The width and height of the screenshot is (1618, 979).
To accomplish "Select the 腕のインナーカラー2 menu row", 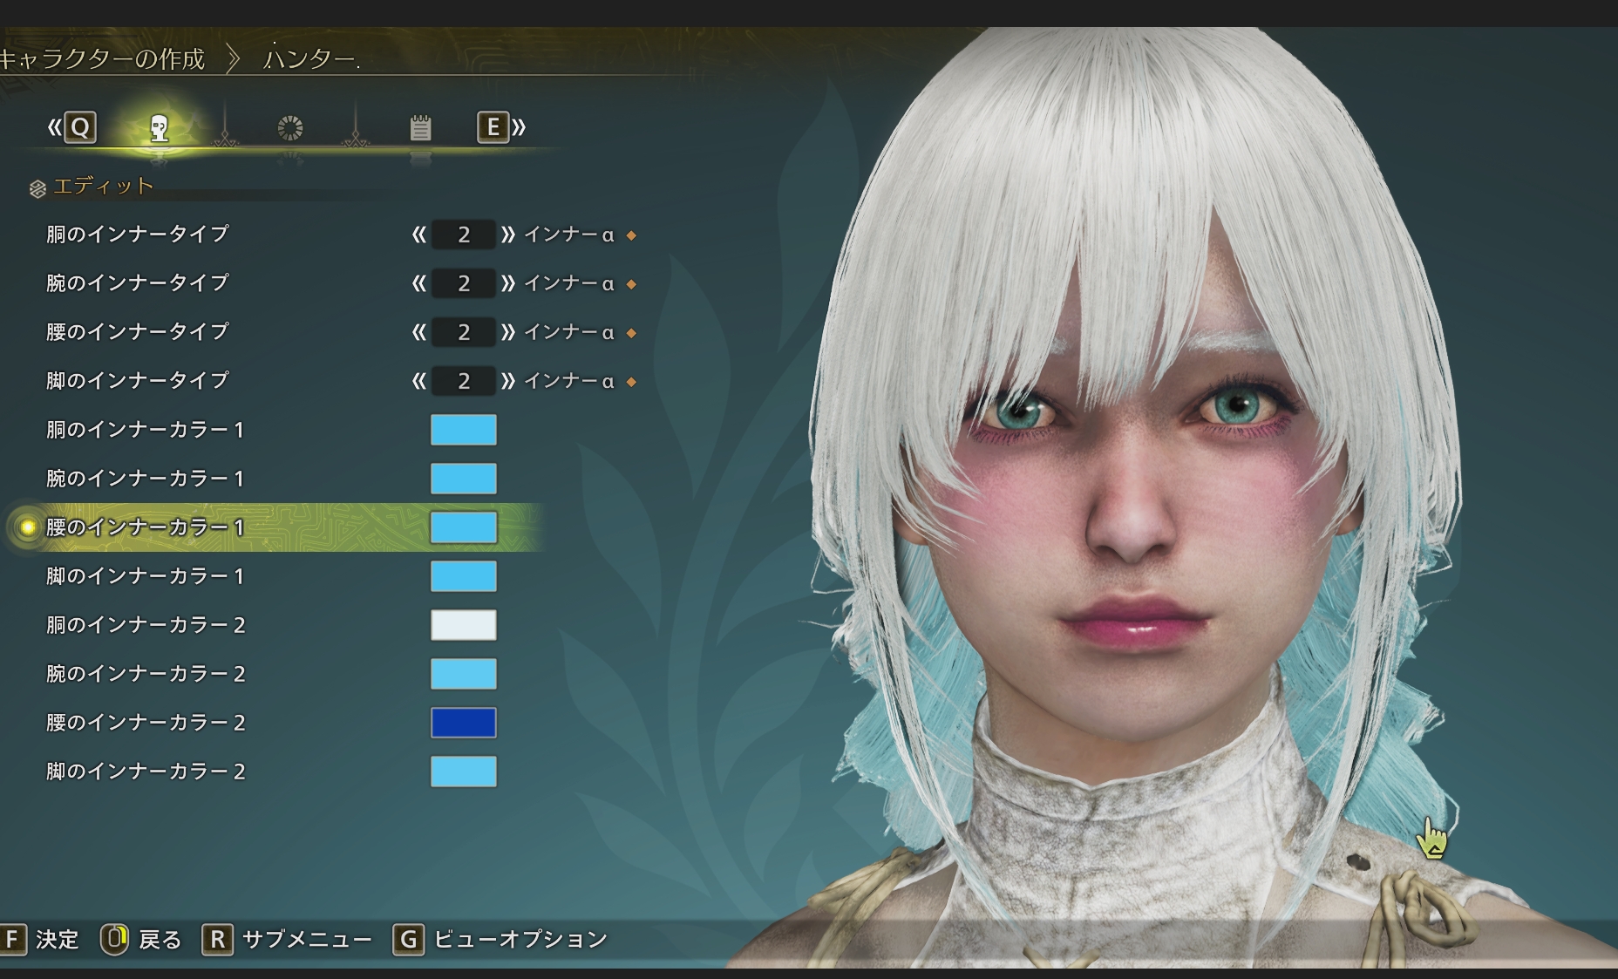I will point(146,674).
